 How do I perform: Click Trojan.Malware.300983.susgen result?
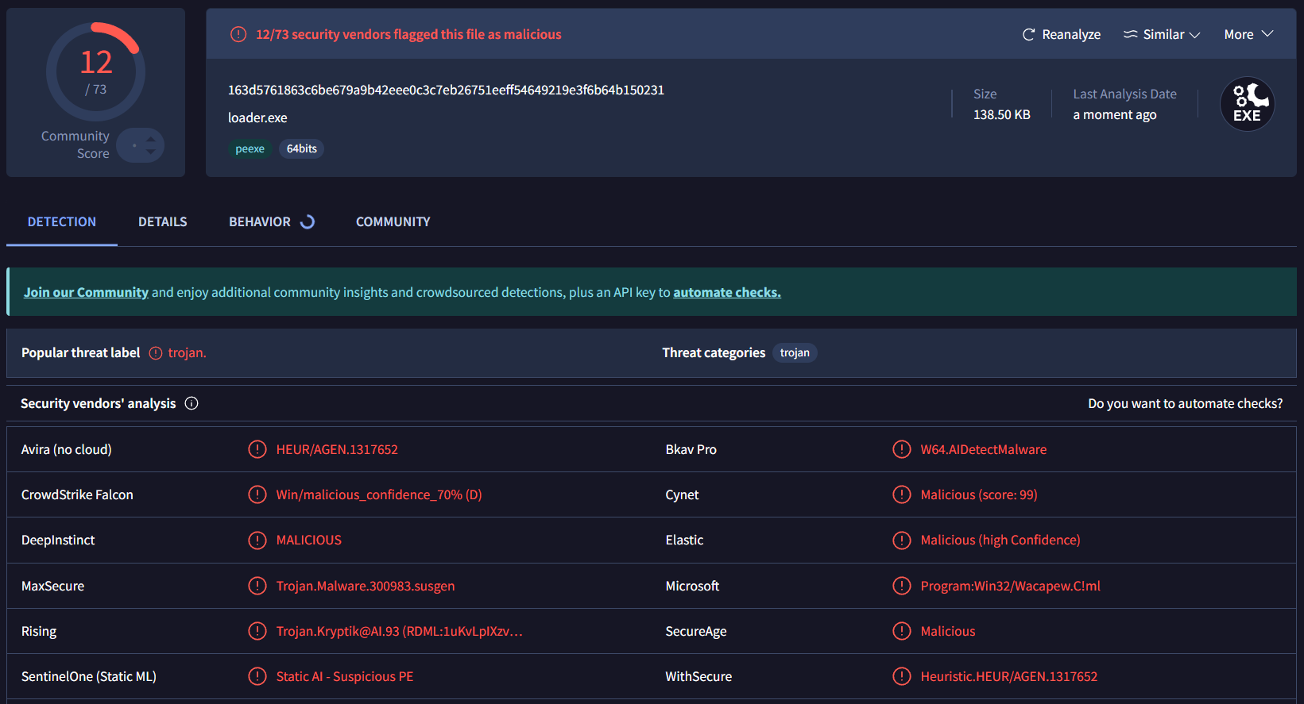[366, 586]
